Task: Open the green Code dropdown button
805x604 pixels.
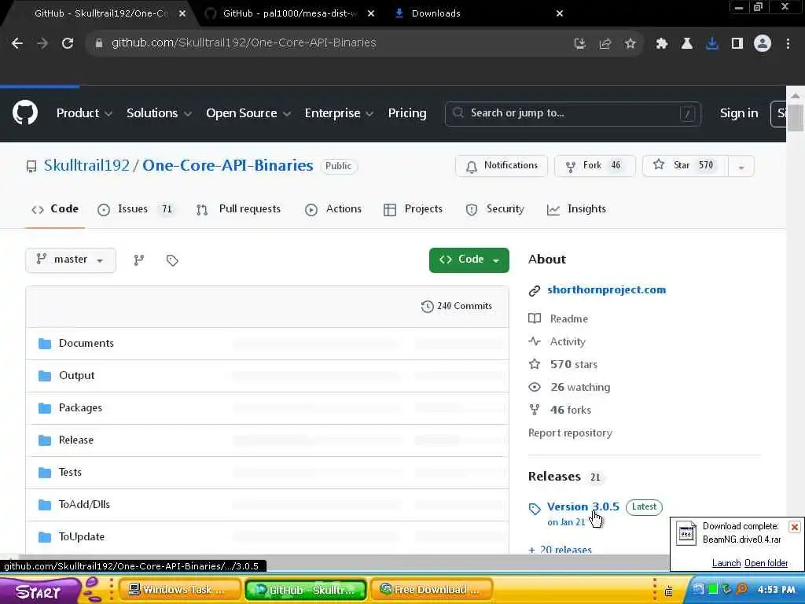Action: click(469, 260)
